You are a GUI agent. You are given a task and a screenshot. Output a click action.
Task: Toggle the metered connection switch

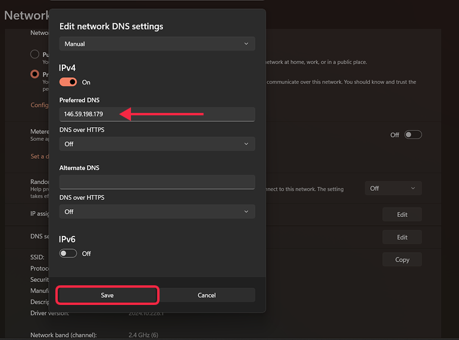[x=413, y=135]
